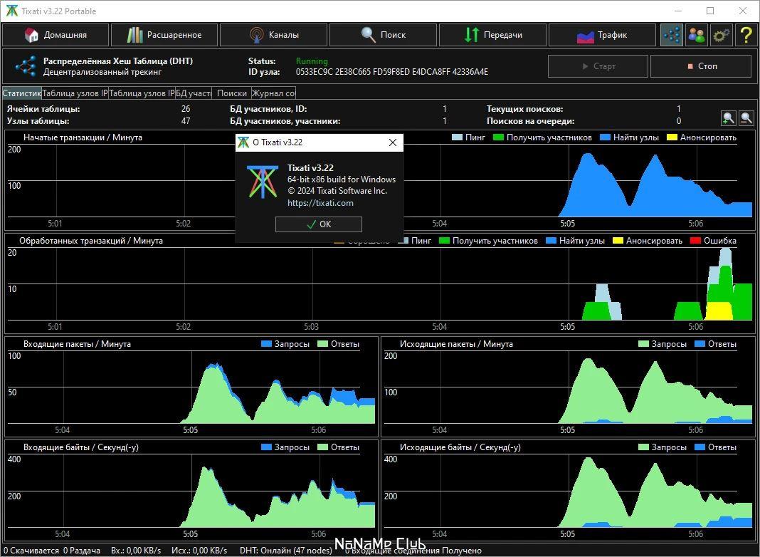Confirm the About dialog with OK
The height and width of the screenshot is (557, 760).
[x=318, y=224]
